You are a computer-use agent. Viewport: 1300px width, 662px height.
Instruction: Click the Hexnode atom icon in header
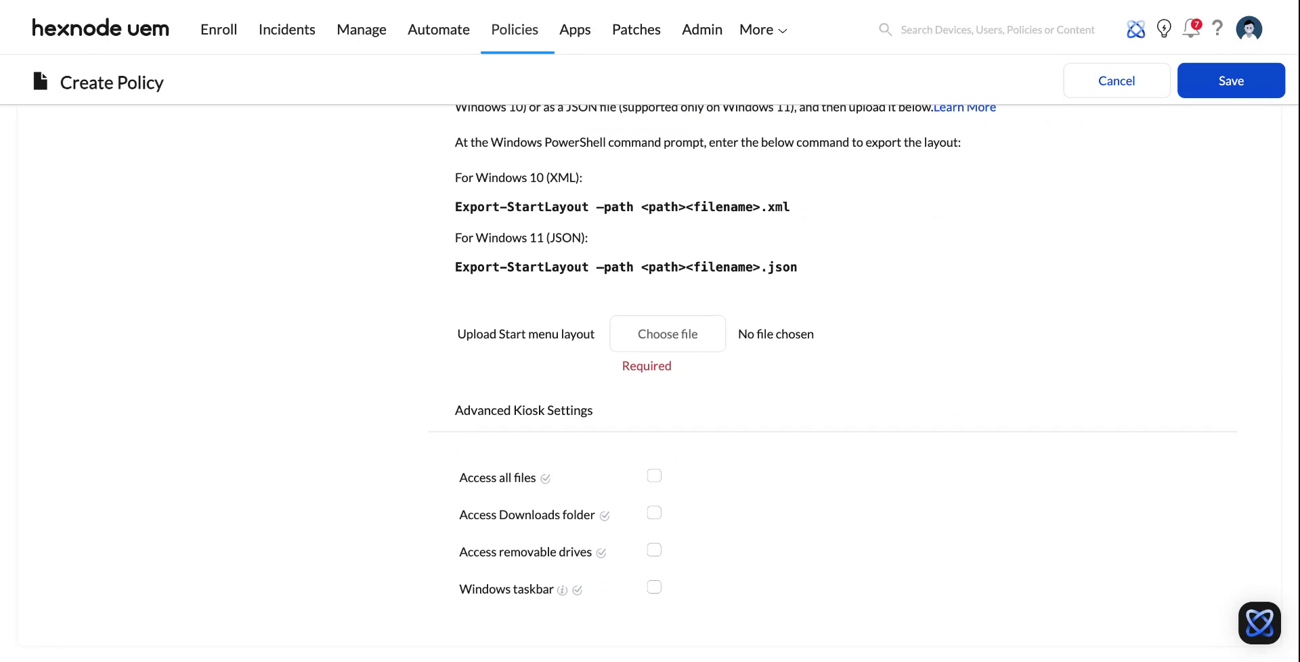click(1136, 28)
